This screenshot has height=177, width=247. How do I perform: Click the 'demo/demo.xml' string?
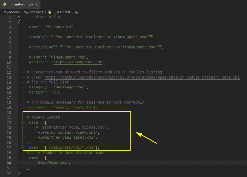52,163
